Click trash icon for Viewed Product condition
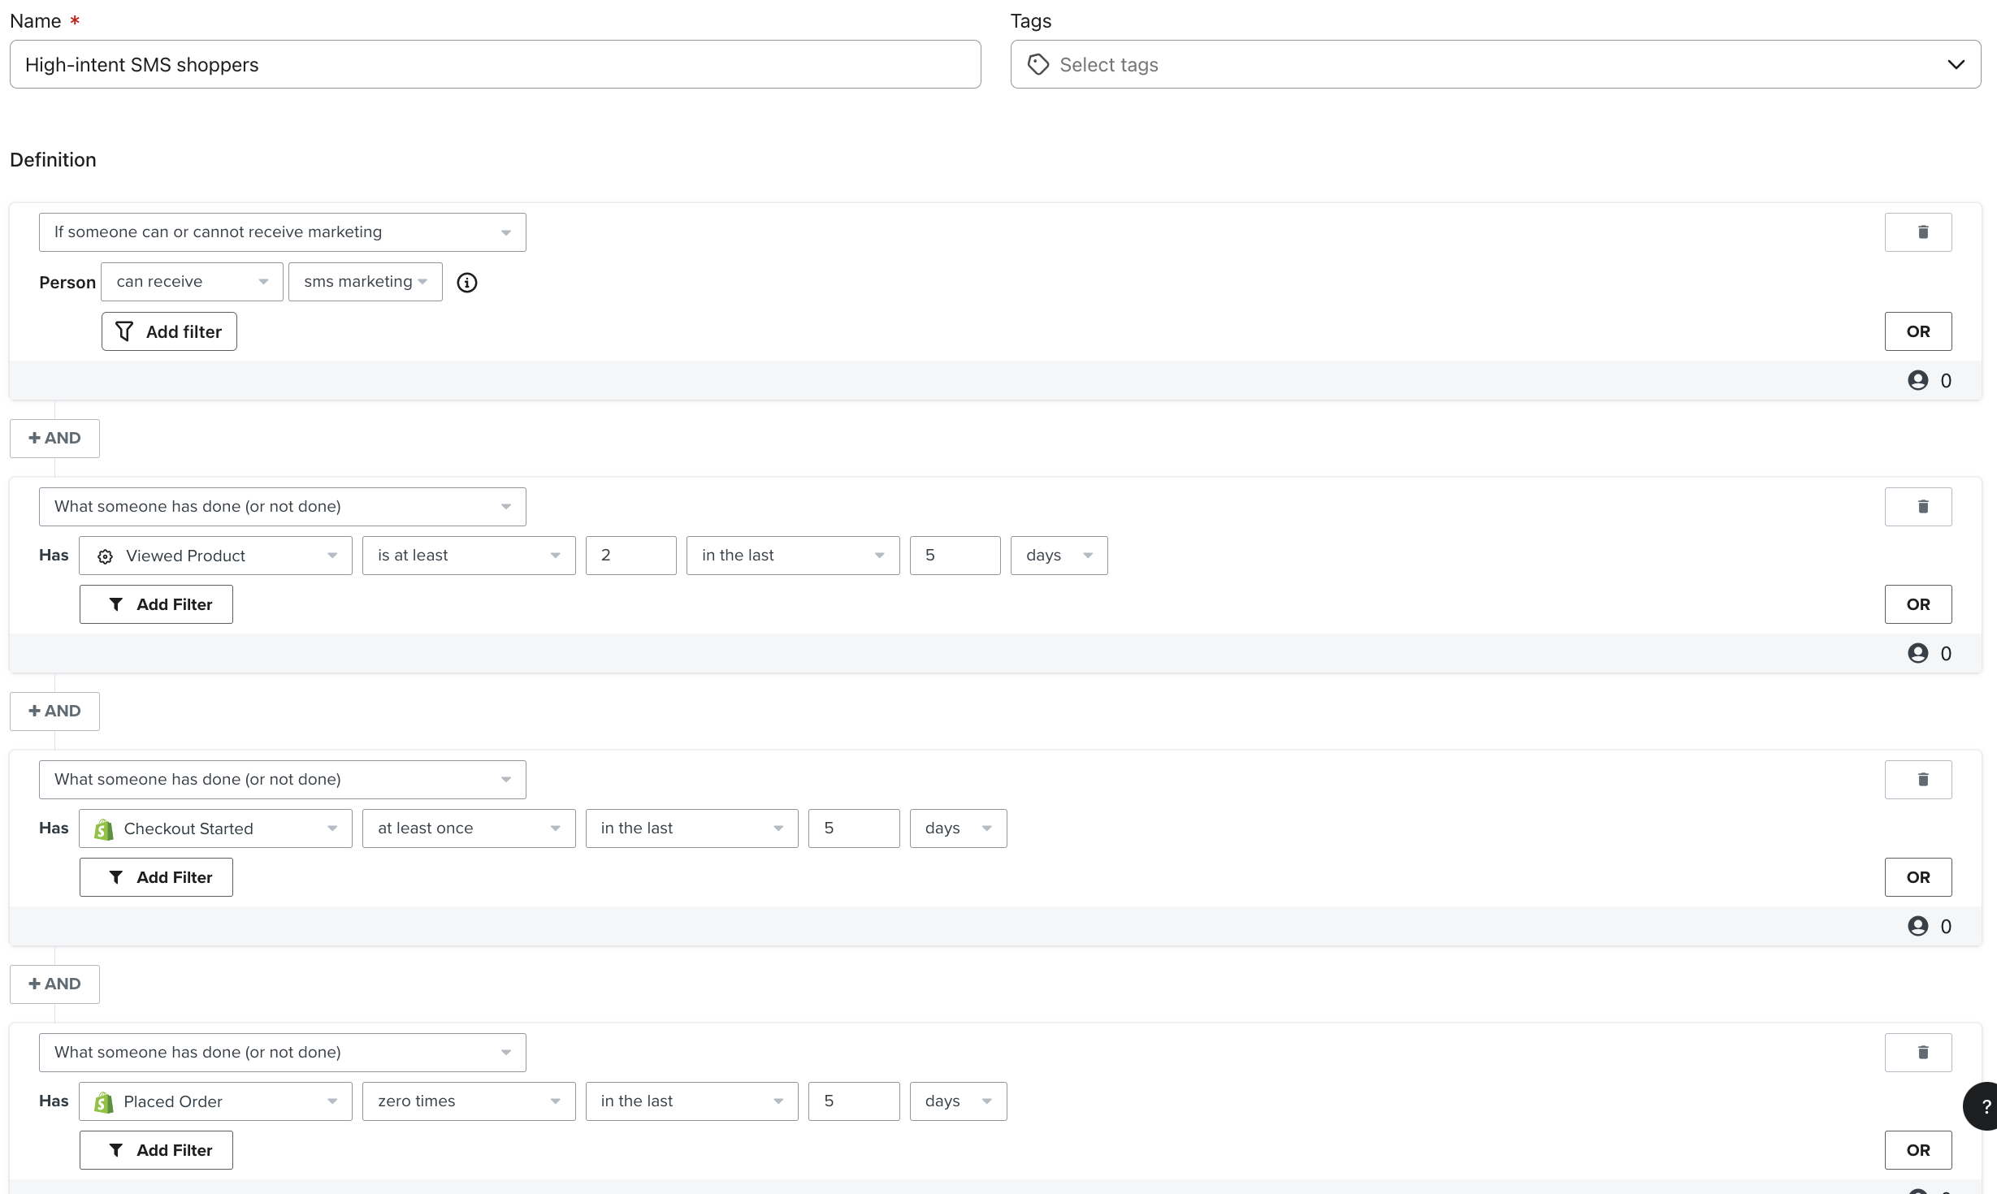This screenshot has width=1997, height=1194. click(1917, 507)
